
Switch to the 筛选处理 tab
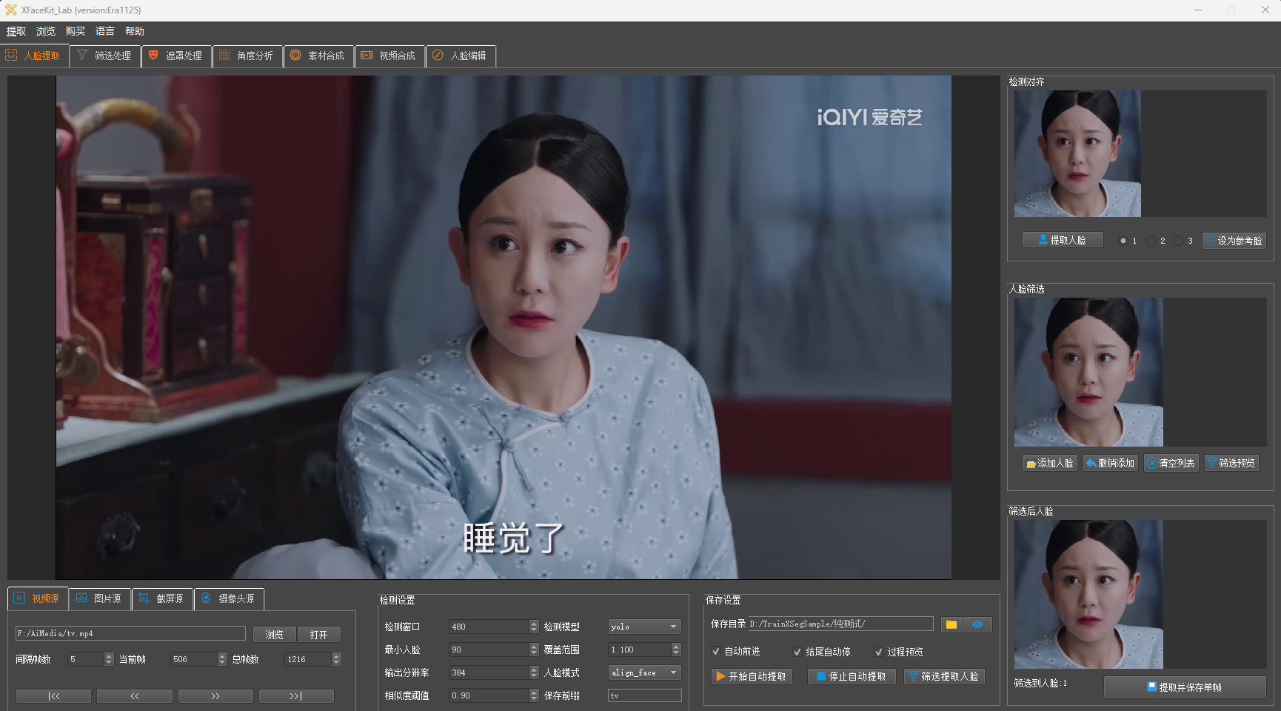point(105,56)
